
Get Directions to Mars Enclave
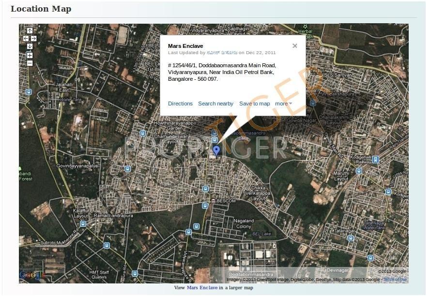tap(180, 104)
